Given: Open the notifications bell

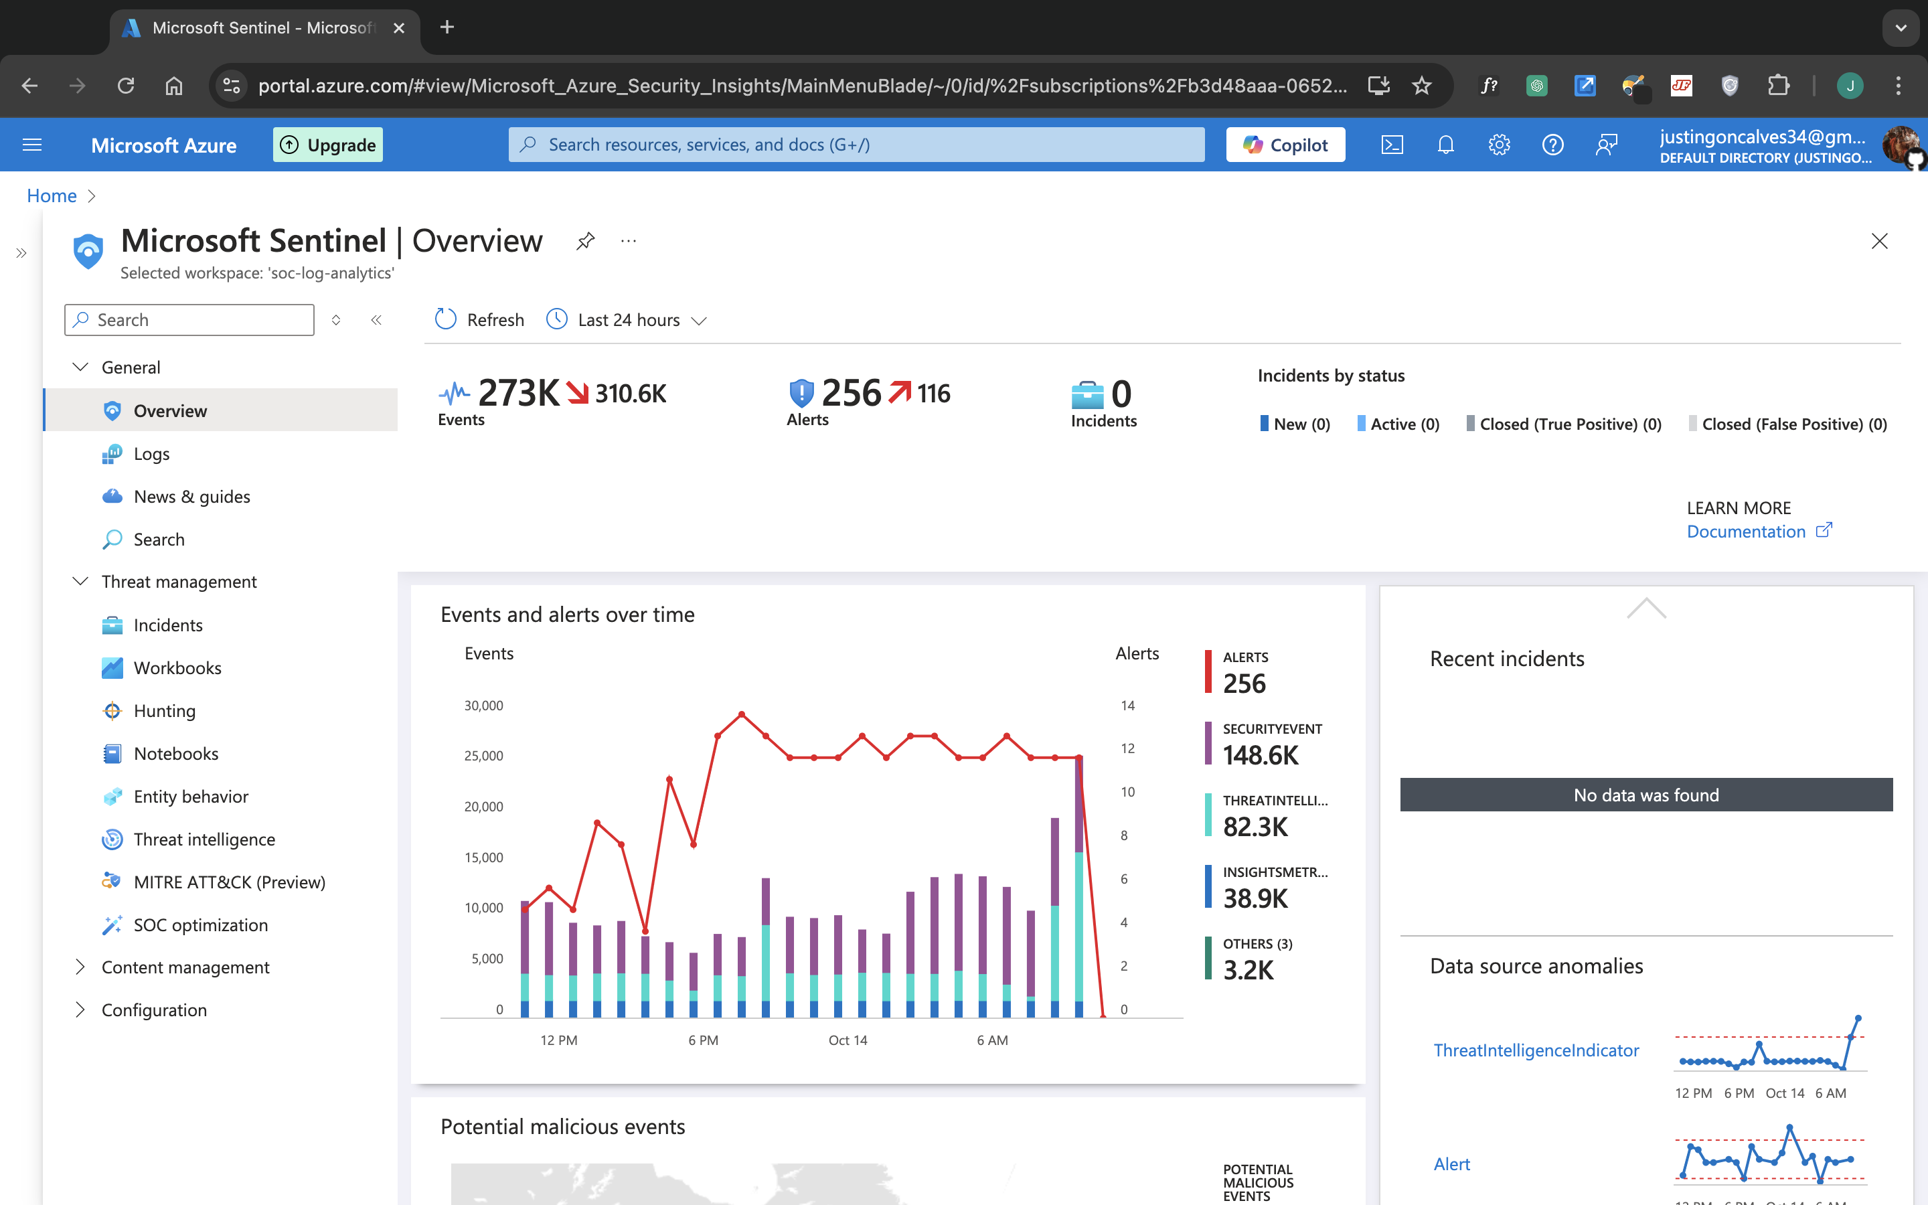Looking at the screenshot, I should (x=1445, y=144).
